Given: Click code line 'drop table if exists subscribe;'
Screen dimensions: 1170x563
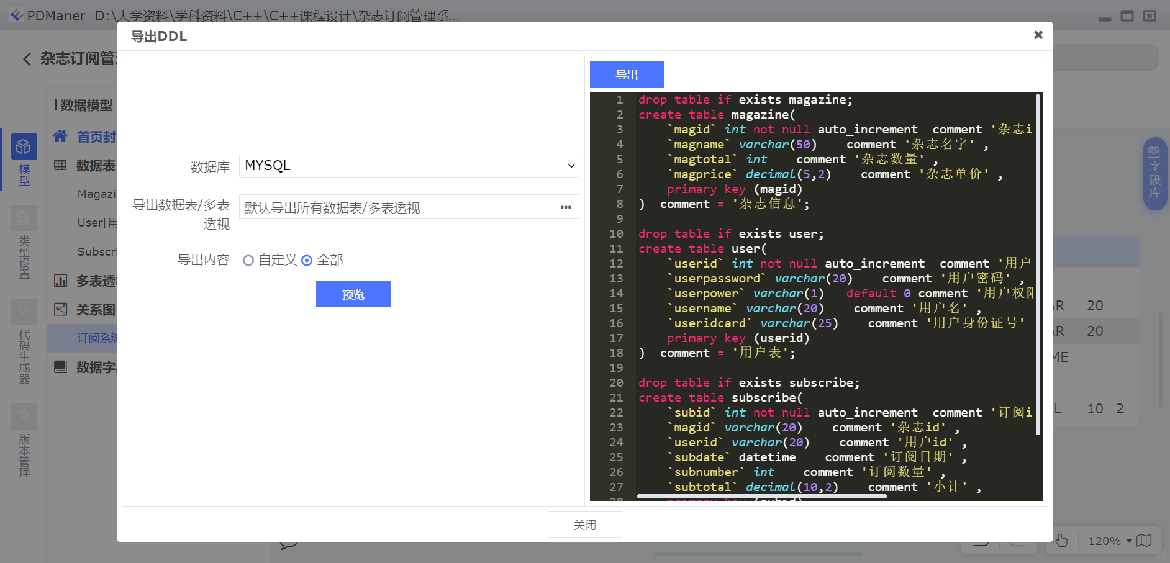Looking at the screenshot, I should pyautogui.click(x=749, y=383).
